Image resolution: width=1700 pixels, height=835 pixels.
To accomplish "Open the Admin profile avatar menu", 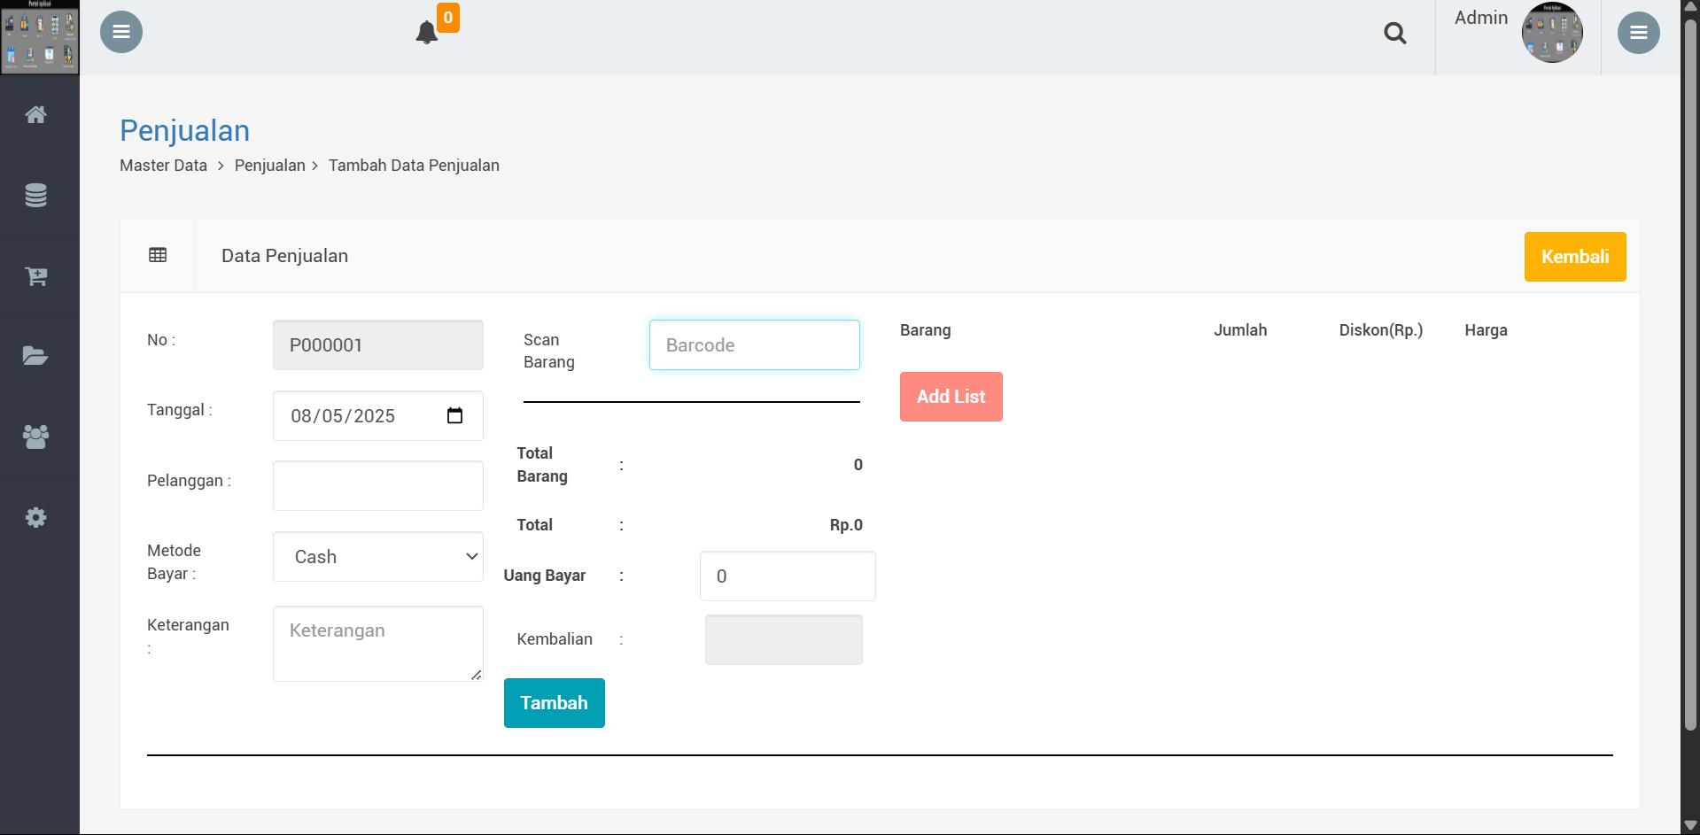I will (x=1551, y=33).
